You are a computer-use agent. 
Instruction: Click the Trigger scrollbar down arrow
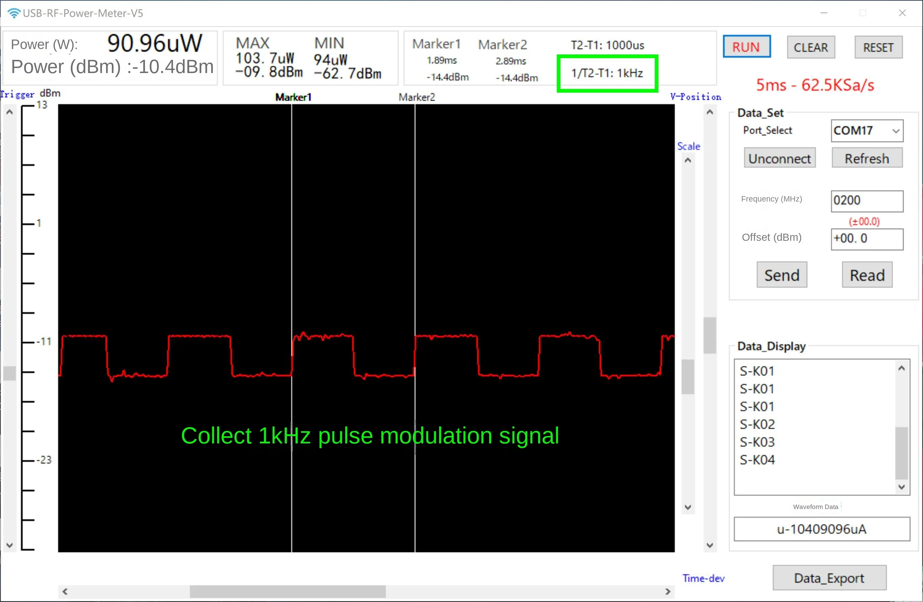click(10, 545)
